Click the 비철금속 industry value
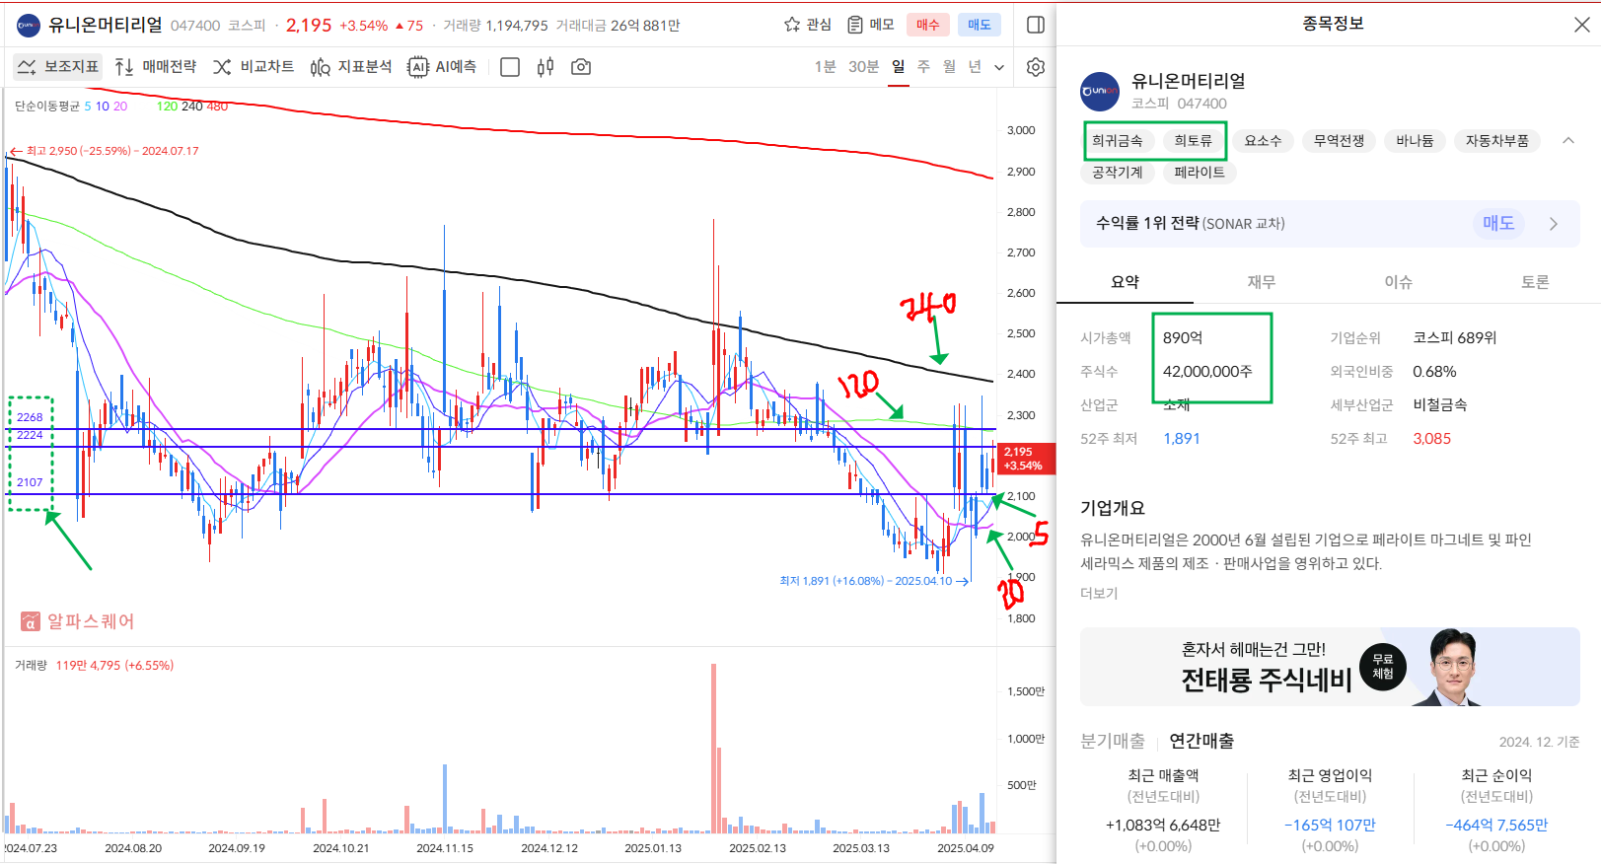The width and height of the screenshot is (1601, 864). coord(1440,405)
